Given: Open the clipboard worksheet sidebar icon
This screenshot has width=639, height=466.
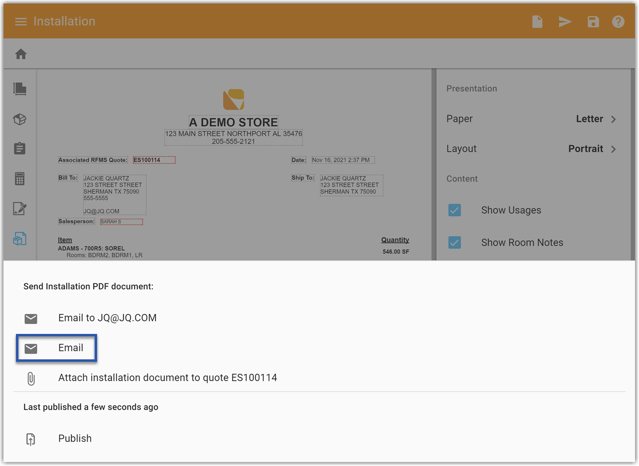Looking at the screenshot, I should [x=20, y=149].
